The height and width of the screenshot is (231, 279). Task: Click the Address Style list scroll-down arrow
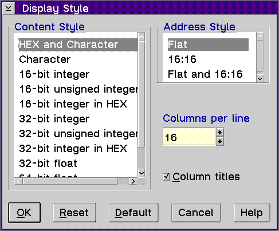[260, 78]
